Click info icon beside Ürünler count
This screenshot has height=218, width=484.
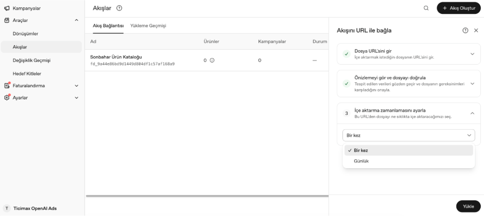(x=212, y=60)
